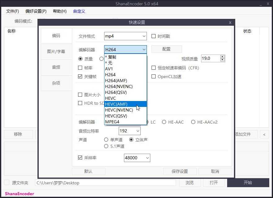Pick H264(QSV) in the codec dropdown
This screenshot has height=198, width=273.
tap(117, 92)
